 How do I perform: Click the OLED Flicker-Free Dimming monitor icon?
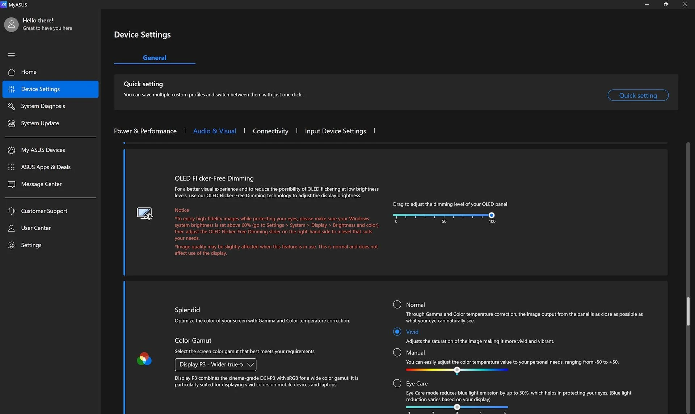(x=144, y=213)
